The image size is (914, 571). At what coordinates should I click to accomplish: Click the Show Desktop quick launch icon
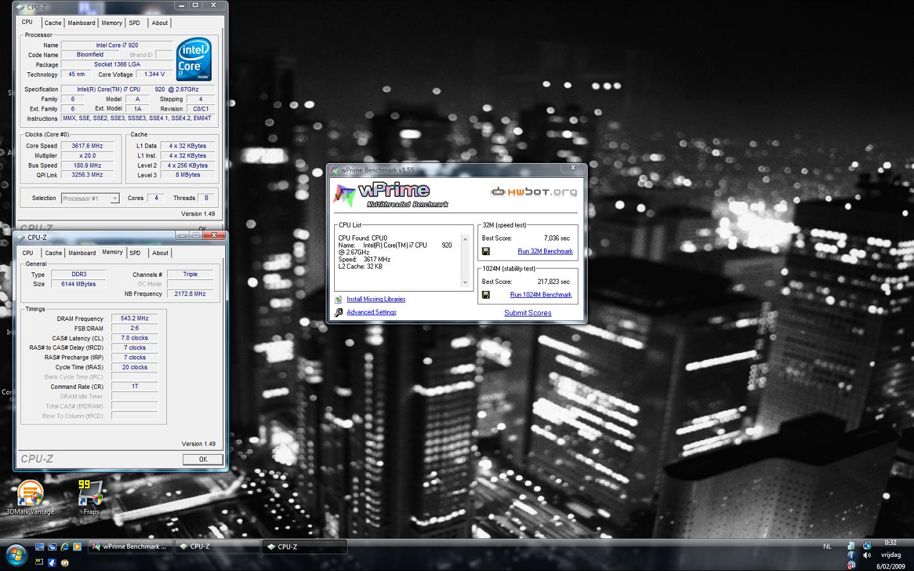[40, 547]
